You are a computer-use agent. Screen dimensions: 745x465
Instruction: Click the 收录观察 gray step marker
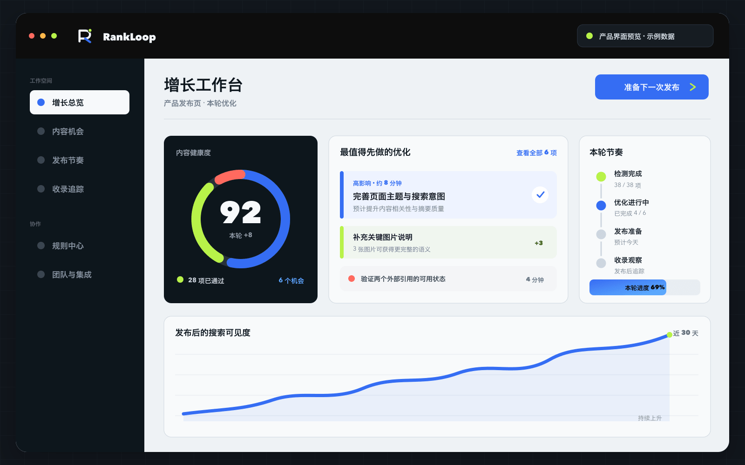pos(601,263)
